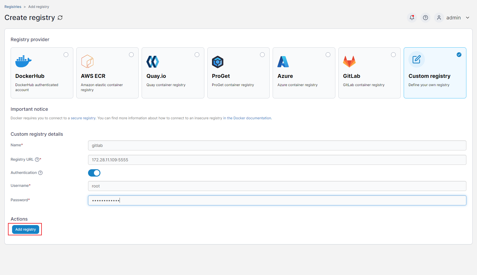Viewport: 477px width, 275px height.
Task: Click the Add registry button
Action: coord(26,229)
